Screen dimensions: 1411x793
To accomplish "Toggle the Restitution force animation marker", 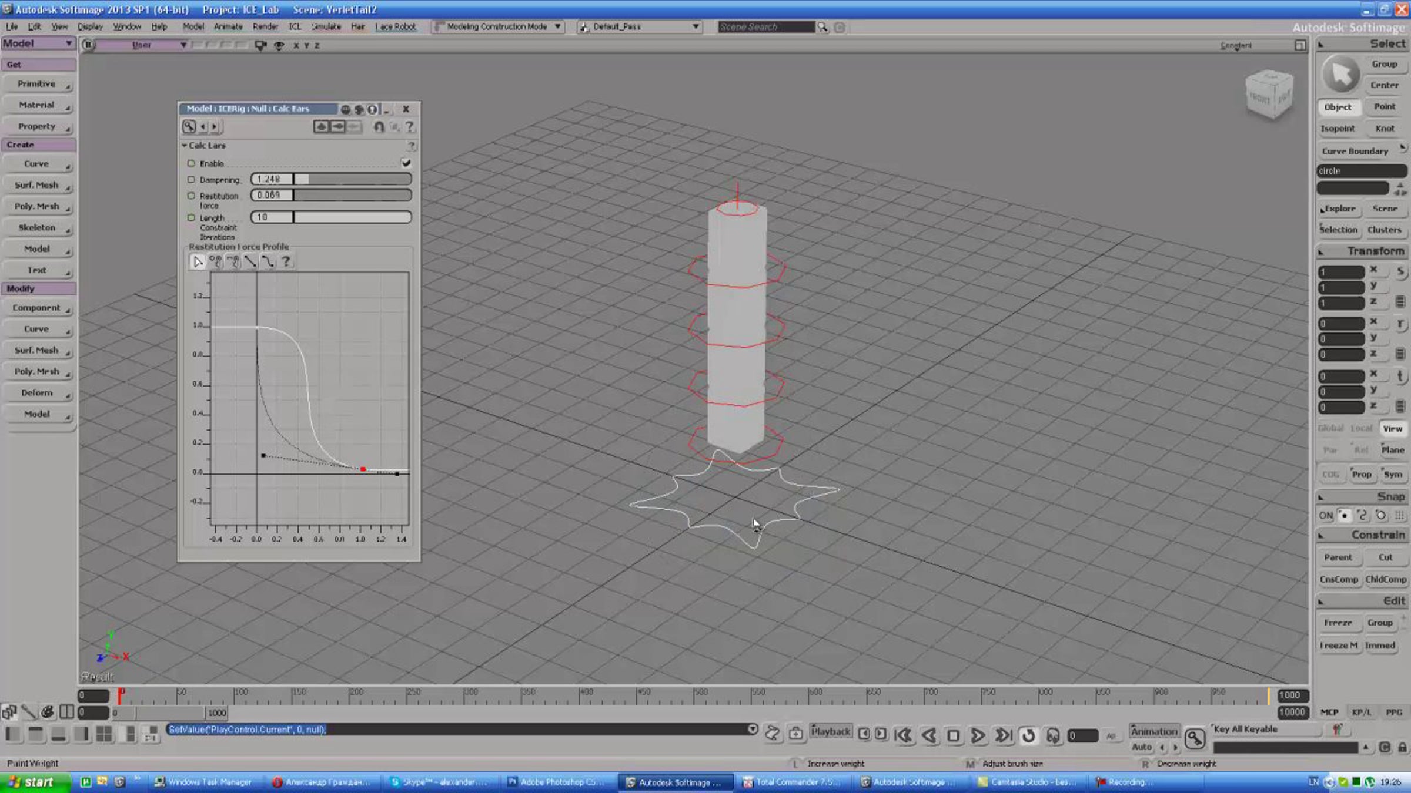I will click(191, 196).
